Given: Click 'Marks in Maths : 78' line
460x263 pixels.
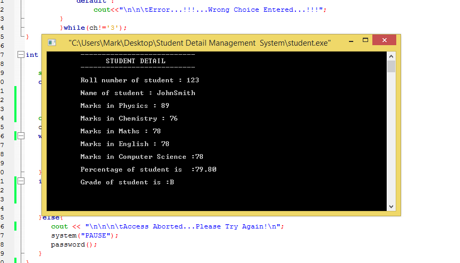Looking at the screenshot, I should [x=121, y=131].
